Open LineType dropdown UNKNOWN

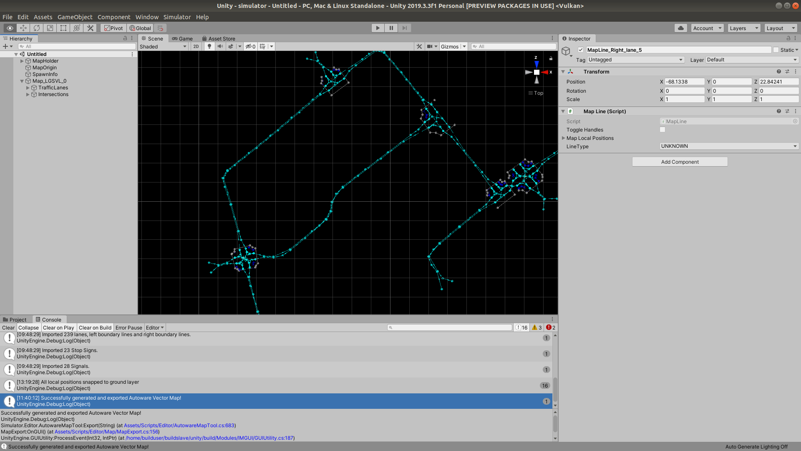(x=729, y=146)
